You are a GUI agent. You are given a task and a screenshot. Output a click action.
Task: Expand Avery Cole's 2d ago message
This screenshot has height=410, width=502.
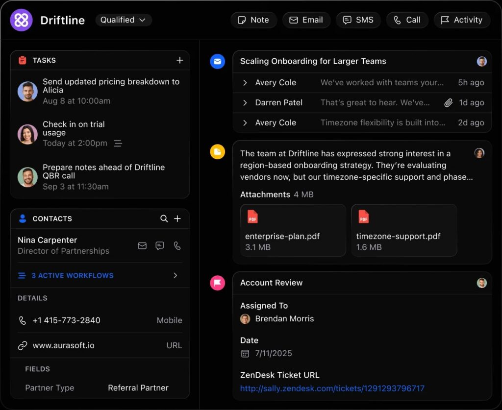[x=245, y=123]
